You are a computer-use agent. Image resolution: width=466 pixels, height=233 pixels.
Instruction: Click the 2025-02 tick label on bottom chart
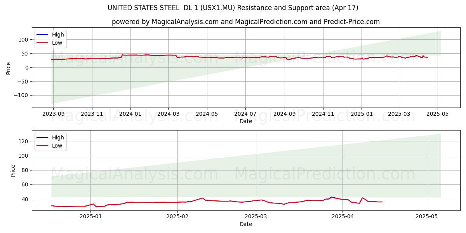[x=177, y=217]
